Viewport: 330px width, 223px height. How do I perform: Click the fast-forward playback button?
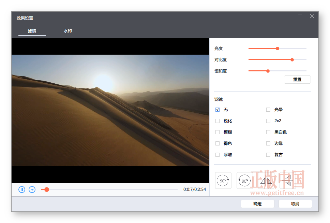pos(32,190)
